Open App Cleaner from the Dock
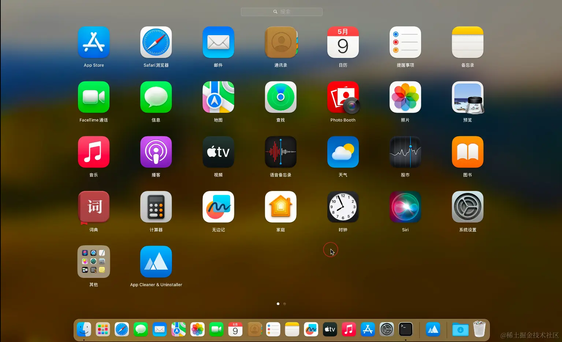562x342 pixels. click(433, 330)
